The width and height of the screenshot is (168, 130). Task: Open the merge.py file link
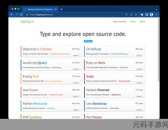(x=51, y=108)
